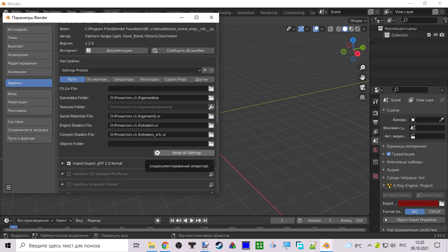Add a settings preset with the plus button
The image size is (448, 252).
click(205, 70)
